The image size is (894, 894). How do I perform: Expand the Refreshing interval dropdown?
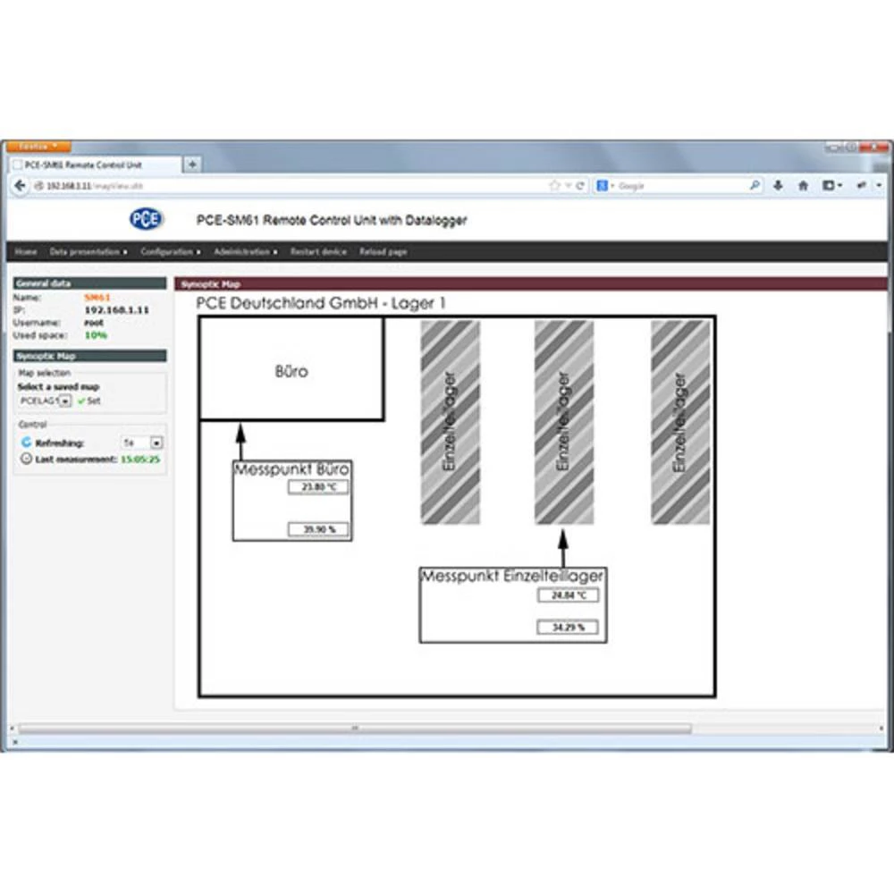(156, 443)
